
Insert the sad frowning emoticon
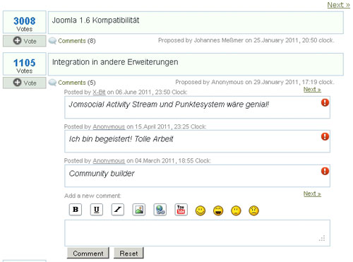(x=254, y=210)
